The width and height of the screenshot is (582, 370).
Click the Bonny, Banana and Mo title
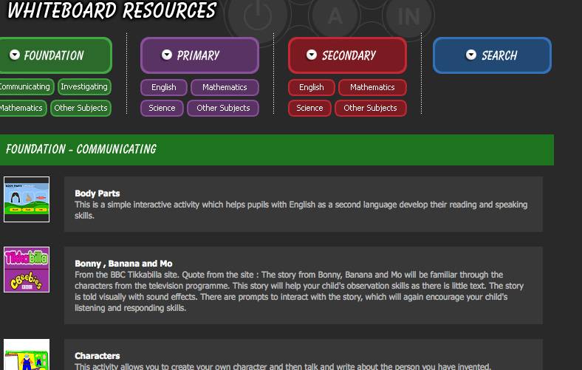123,264
